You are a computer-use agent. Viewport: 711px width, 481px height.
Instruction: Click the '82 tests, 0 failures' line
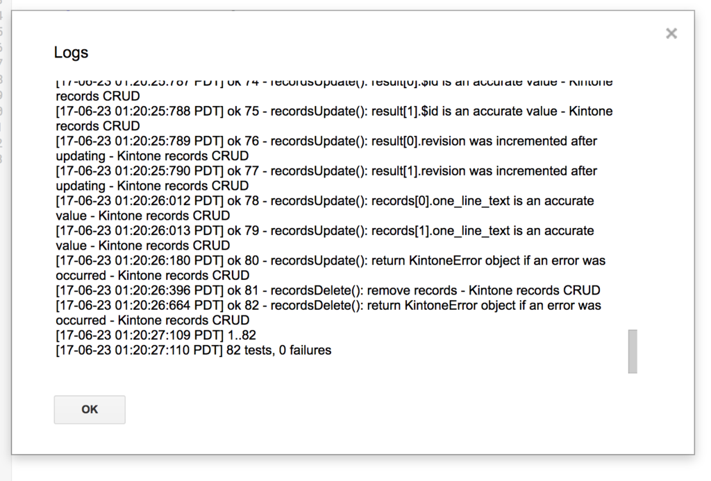coord(194,350)
